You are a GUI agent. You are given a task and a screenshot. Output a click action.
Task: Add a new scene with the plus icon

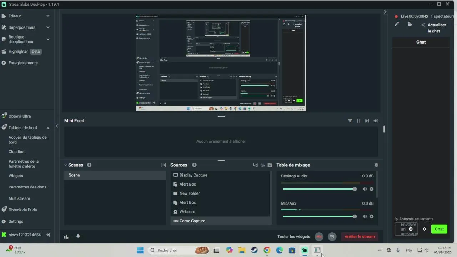89,165
